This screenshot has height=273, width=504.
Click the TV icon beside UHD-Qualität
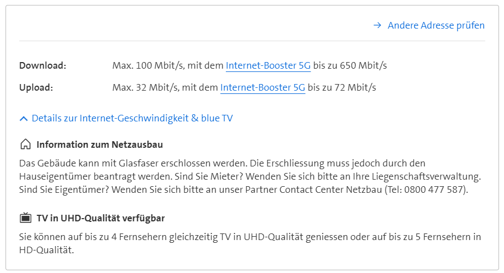[x=25, y=218]
